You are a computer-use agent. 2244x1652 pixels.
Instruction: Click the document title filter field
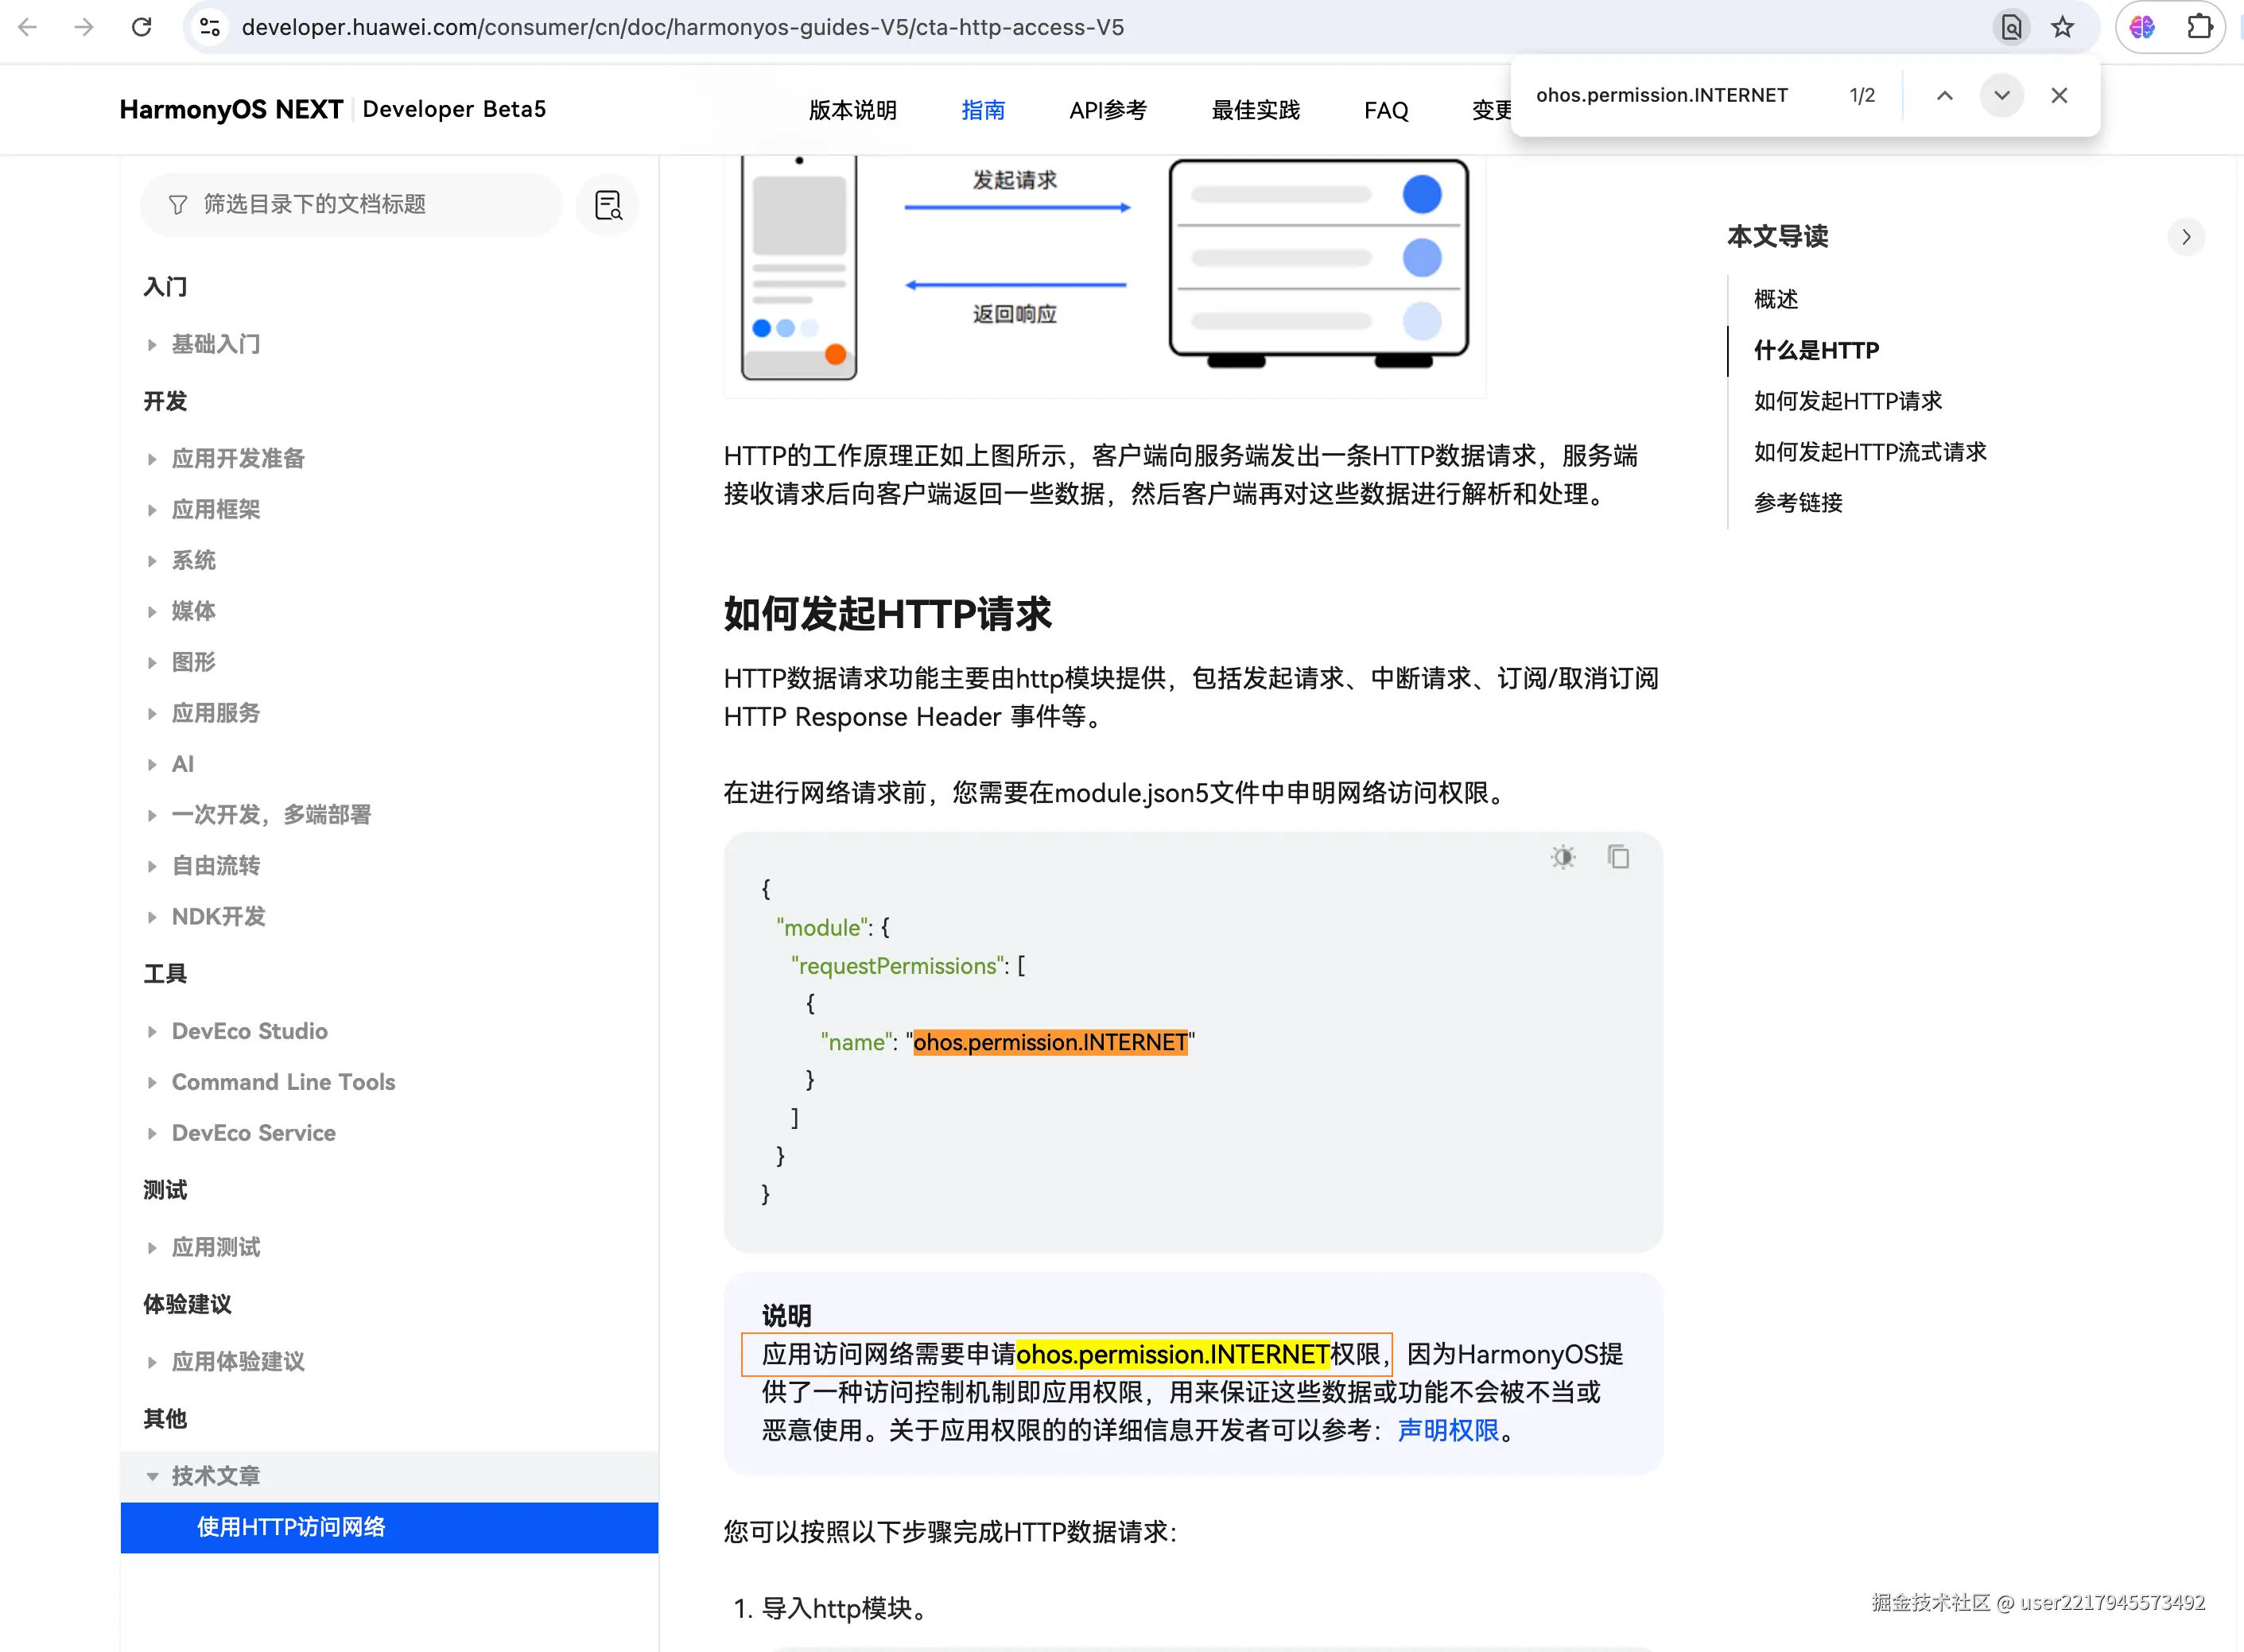click(x=350, y=205)
